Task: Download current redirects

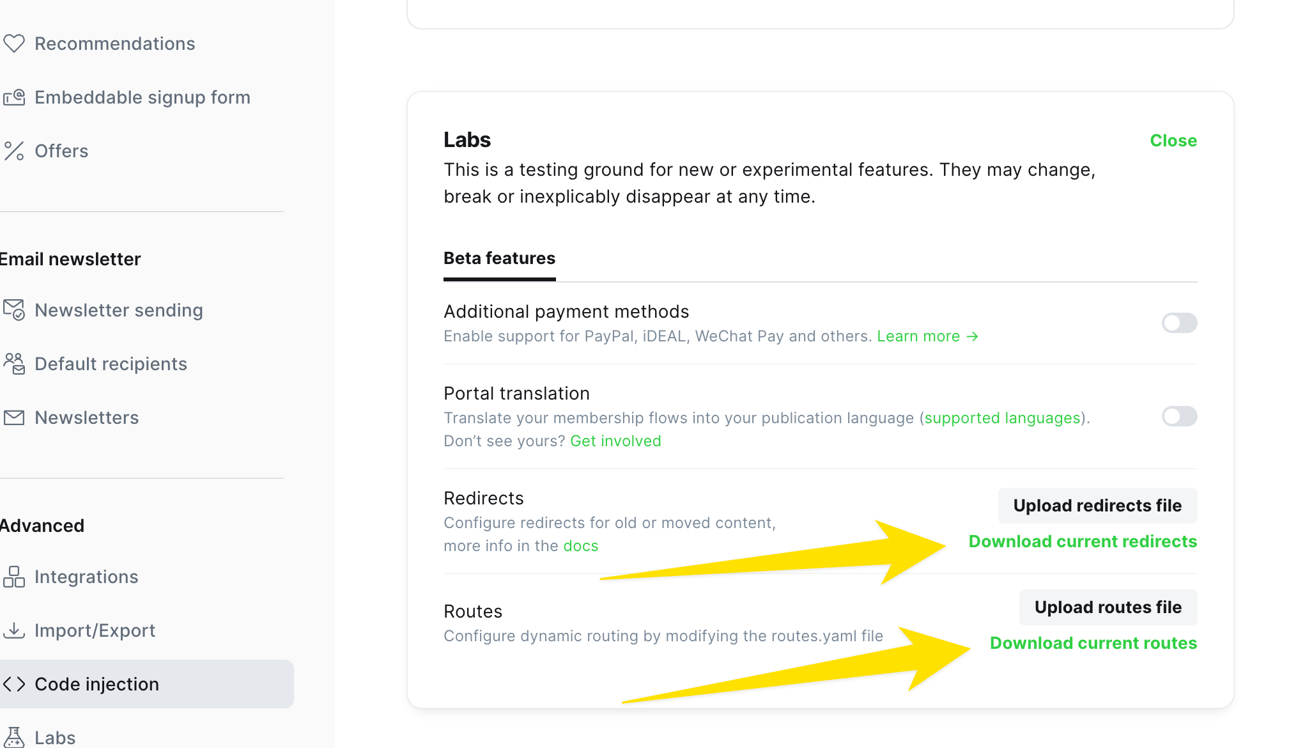Action: tap(1083, 541)
